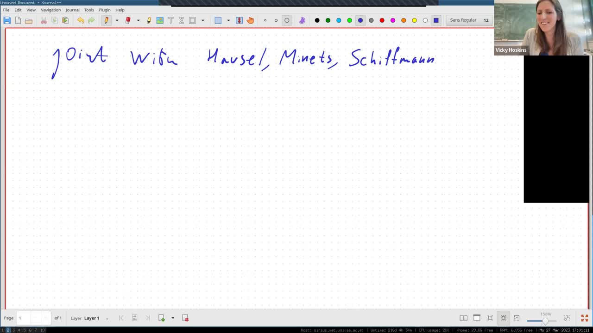Image resolution: width=593 pixels, height=333 pixels.
Task: Click the page number input field
Action: (33, 318)
